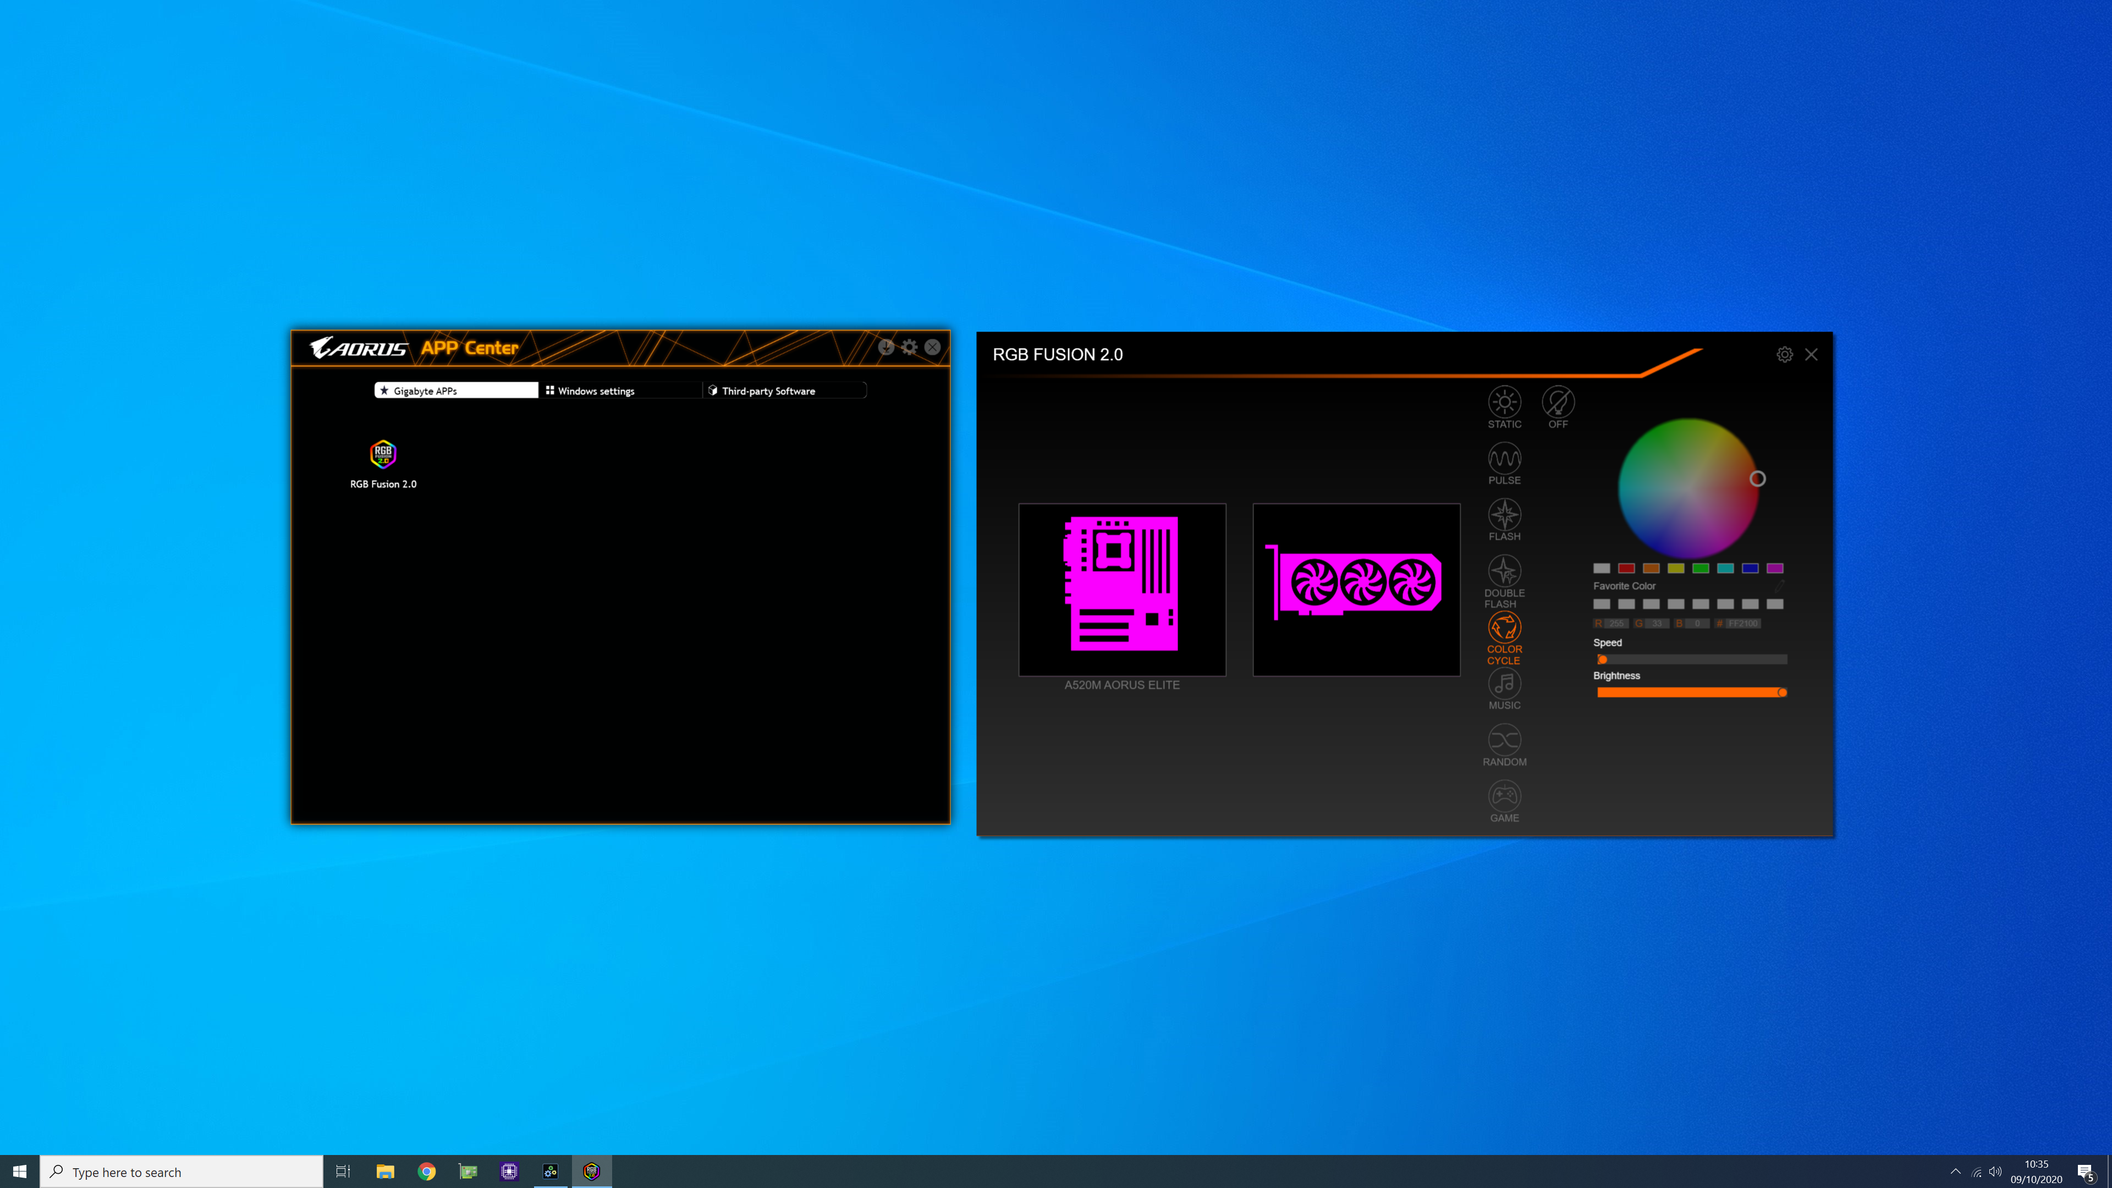The image size is (2112, 1188).
Task: Click the R value field
Action: click(1616, 623)
